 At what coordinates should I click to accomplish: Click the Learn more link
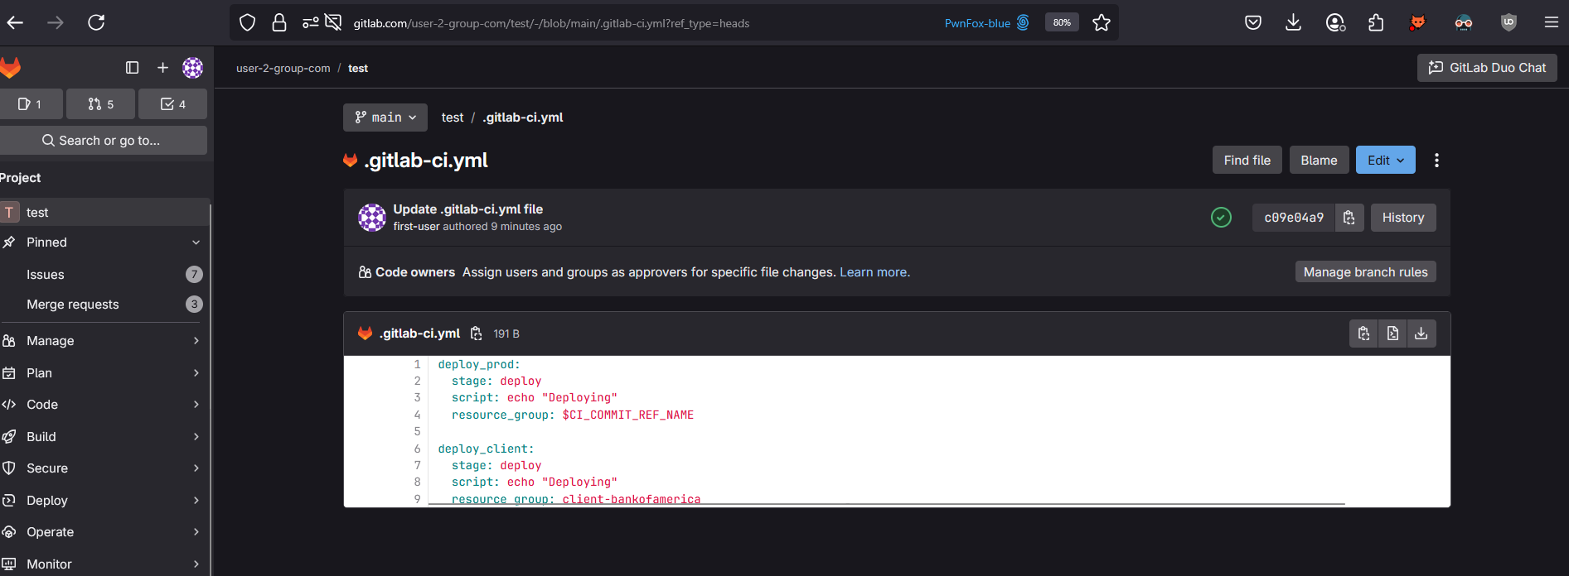point(874,272)
